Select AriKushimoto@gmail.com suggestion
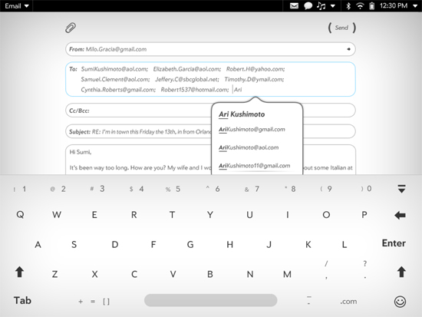 pyautogui.click(x=252, y=130)
